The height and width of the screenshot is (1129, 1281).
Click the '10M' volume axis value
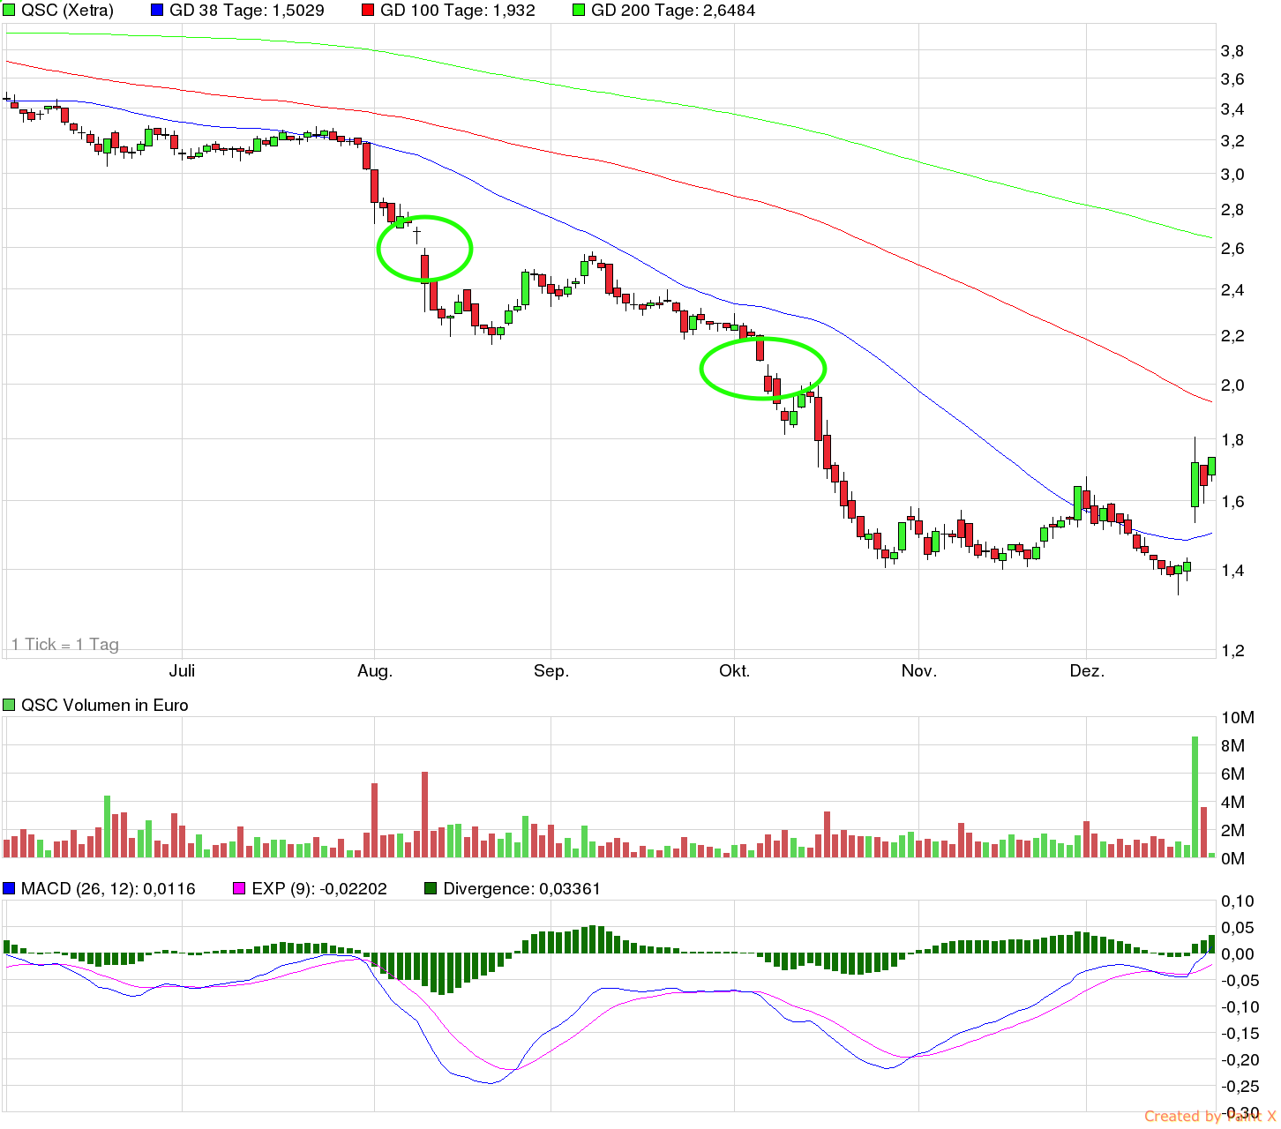click(1238, 718)
